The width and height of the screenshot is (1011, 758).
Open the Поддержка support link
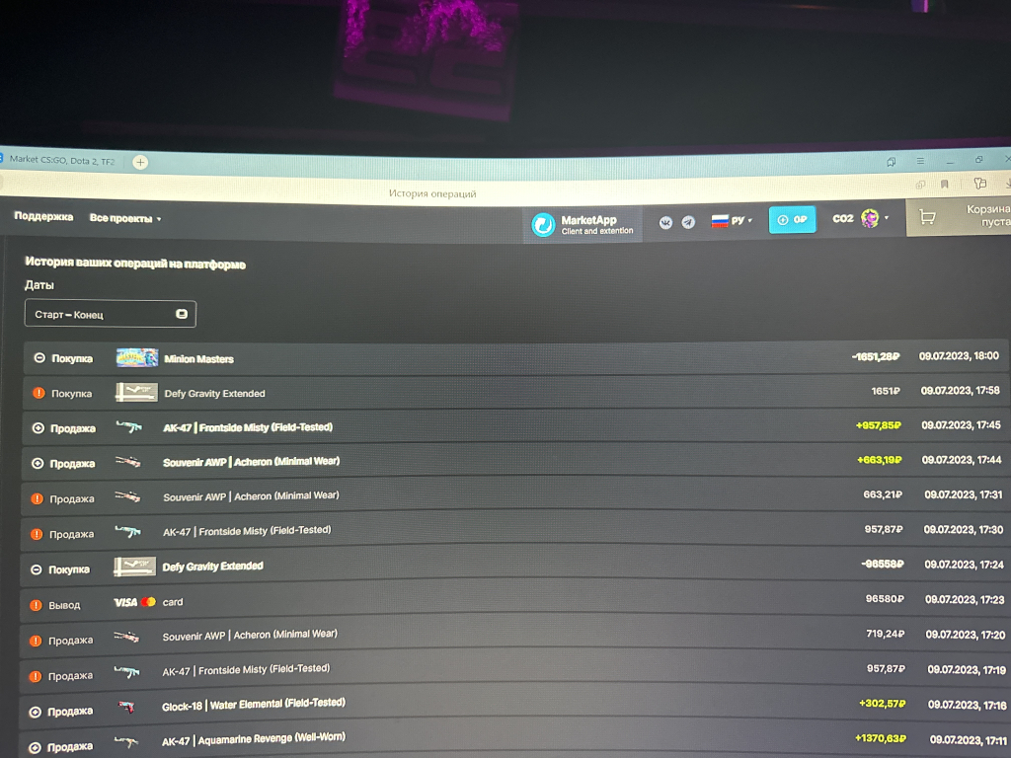[x=43, y=216]
